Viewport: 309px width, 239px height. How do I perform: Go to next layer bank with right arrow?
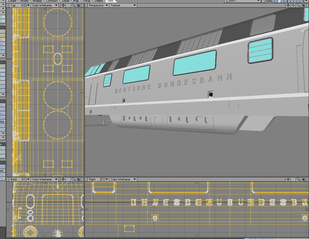tap(266, 1)
